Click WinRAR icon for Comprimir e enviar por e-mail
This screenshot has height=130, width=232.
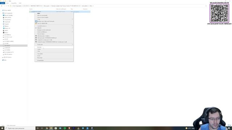tap(36, 40)
